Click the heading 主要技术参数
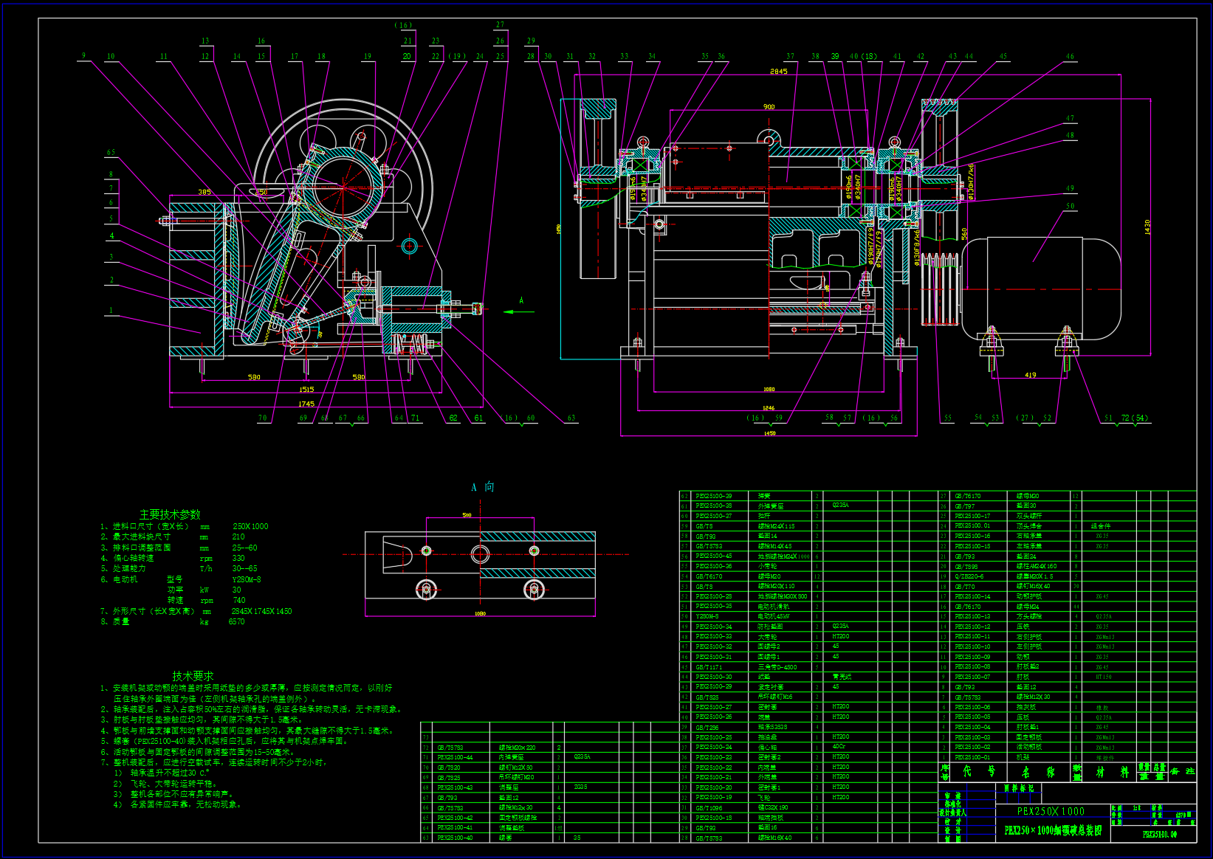This screenshot has height=859, width=1213. tap(170, 514)
